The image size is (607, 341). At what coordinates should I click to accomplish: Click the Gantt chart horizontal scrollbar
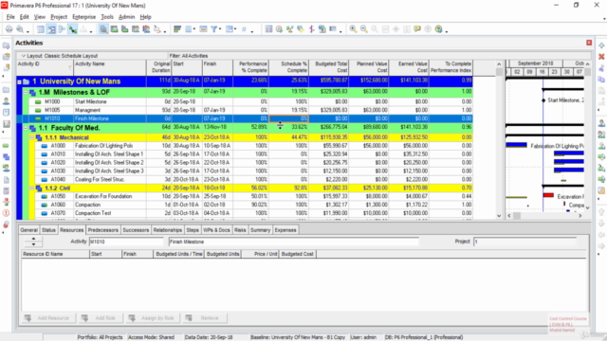(544, 216)
